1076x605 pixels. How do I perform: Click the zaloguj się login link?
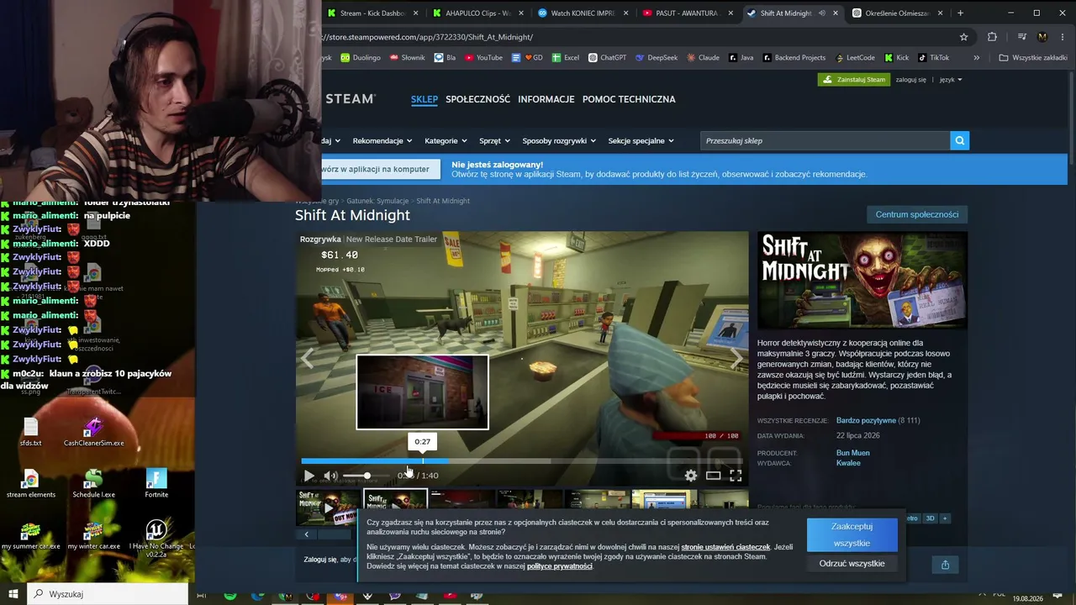911,80
